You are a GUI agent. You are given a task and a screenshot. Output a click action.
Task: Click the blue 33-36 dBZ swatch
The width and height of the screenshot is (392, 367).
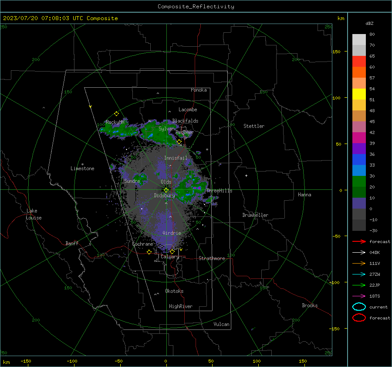tap(359, 160)
